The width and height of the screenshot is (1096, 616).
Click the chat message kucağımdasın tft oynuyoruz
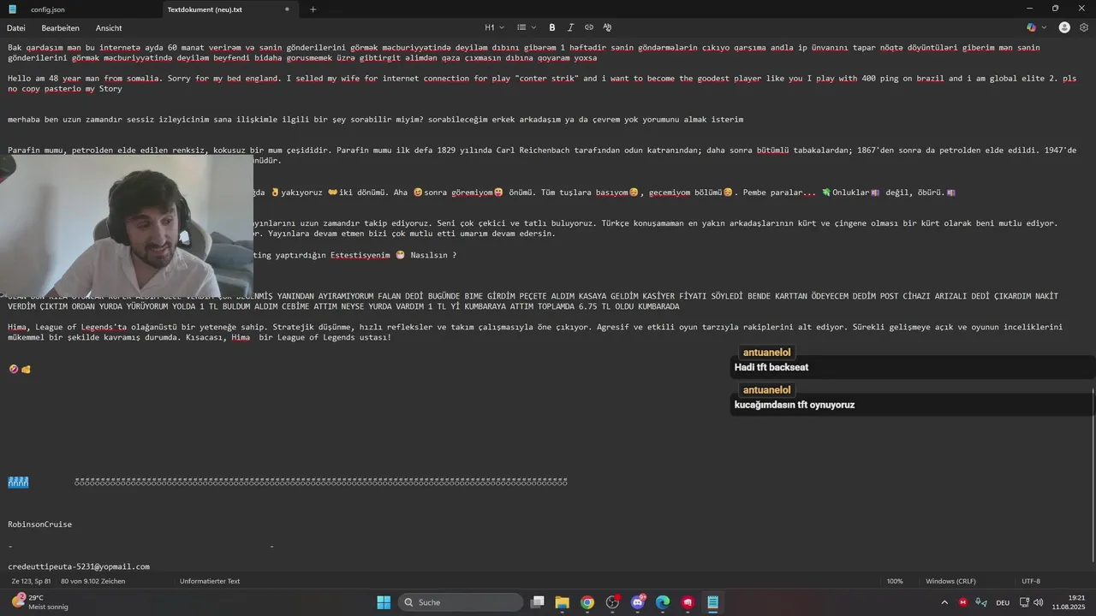[795, 405]
